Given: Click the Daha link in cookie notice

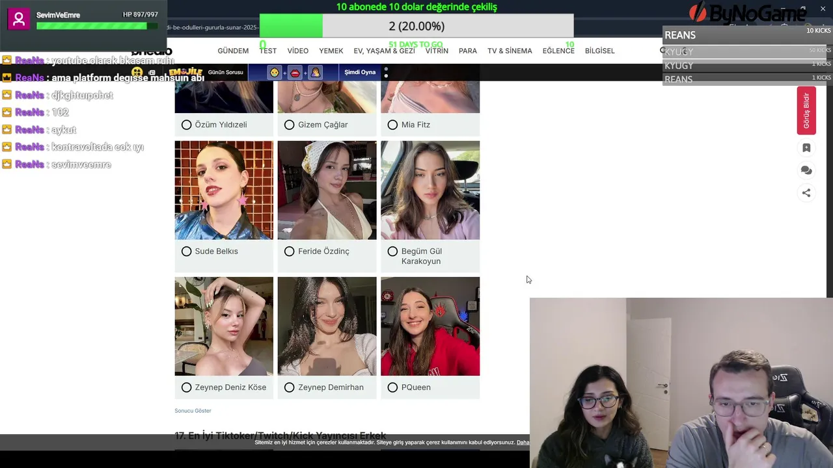Looking at the screenshot, I should coord(523,443).
